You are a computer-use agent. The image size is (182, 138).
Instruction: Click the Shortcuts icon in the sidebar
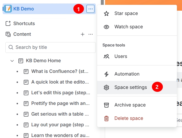(8, 23)
